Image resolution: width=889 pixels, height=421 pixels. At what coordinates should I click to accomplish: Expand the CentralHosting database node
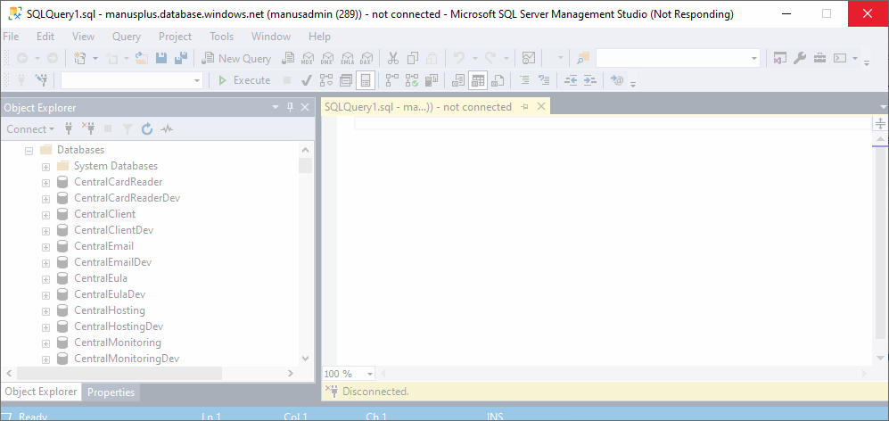pyautogui.click(x=46, y=311)
